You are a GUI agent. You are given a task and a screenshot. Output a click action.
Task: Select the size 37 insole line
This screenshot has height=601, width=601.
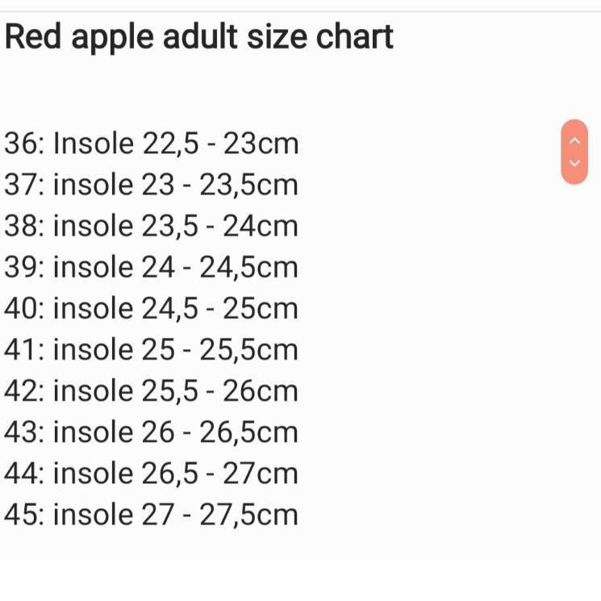tap(151, 185)
